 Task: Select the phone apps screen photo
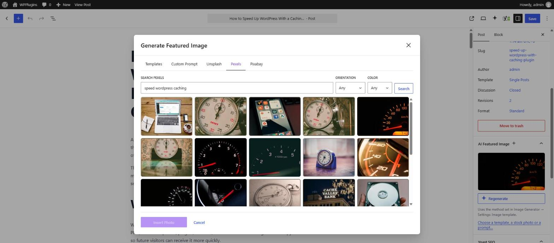[275, 116]
